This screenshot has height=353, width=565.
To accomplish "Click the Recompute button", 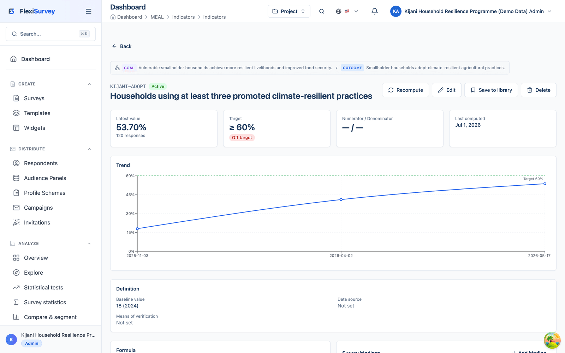I will point(405,90).
